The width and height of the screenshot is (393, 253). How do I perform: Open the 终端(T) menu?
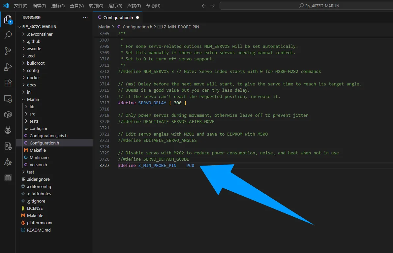click(x=134, y=6)
